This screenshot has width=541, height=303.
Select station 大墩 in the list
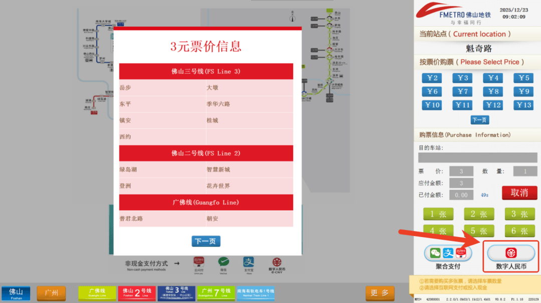click(249, 87)
